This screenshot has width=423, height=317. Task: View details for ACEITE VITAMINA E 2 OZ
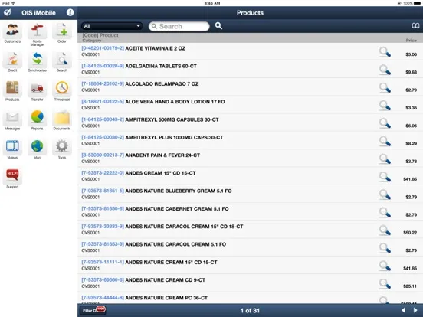click(385, 52)
